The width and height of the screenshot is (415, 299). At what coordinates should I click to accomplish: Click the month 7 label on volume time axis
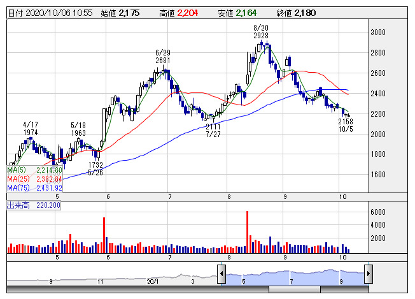point(170,257)
